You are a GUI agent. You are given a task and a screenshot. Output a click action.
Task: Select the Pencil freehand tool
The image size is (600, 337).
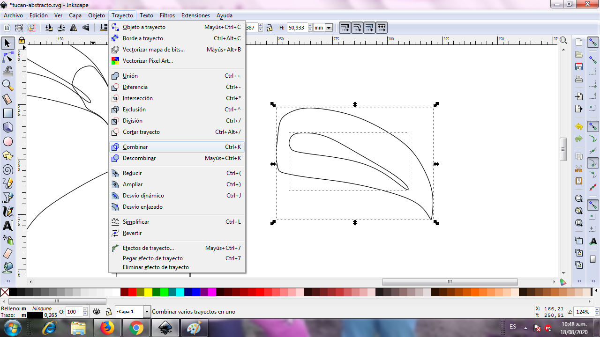[7, 183]
